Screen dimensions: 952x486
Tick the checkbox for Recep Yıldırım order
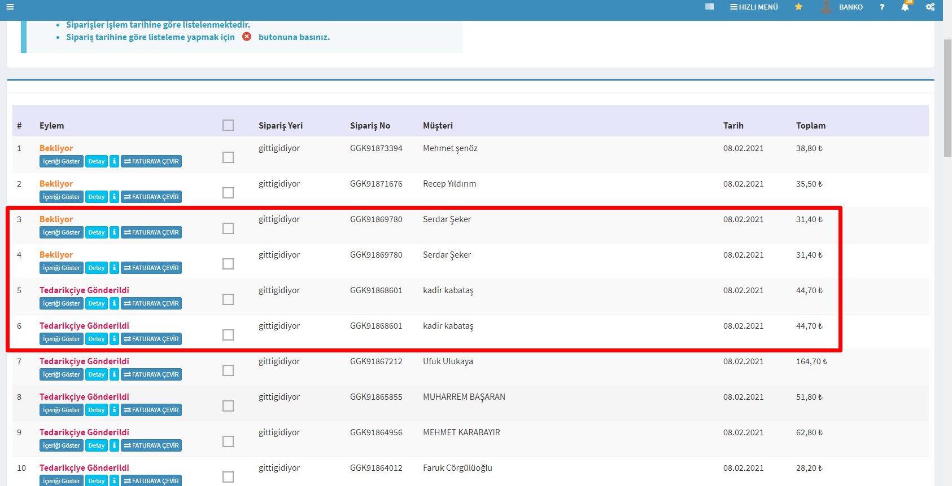(x=228, y=193)
